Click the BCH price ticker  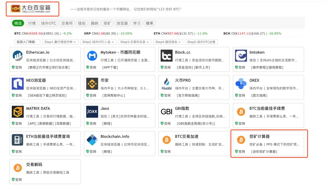click(x=252, y=33)
